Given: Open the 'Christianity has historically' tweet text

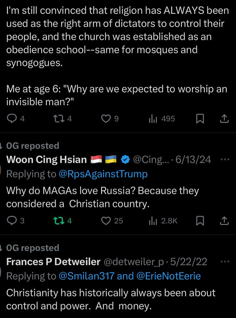Looking at the screenshot, I should click(x=111, y=299).
